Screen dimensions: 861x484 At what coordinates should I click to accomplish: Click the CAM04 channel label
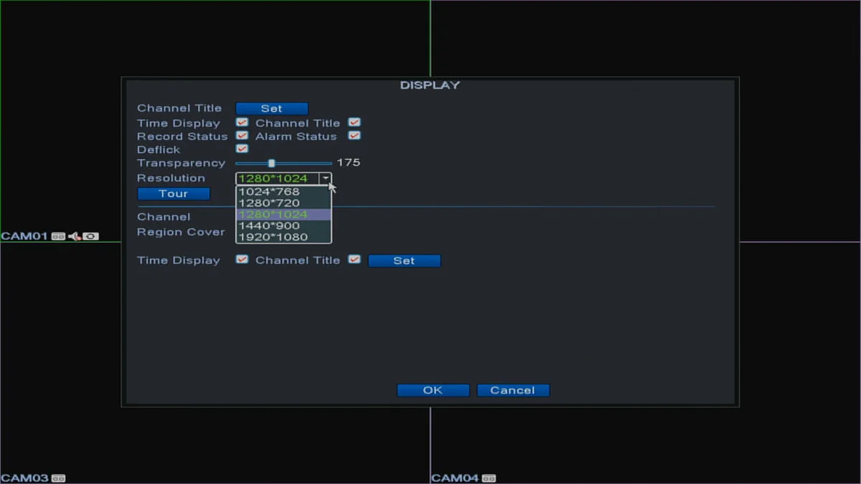click(x=456, y=478)
